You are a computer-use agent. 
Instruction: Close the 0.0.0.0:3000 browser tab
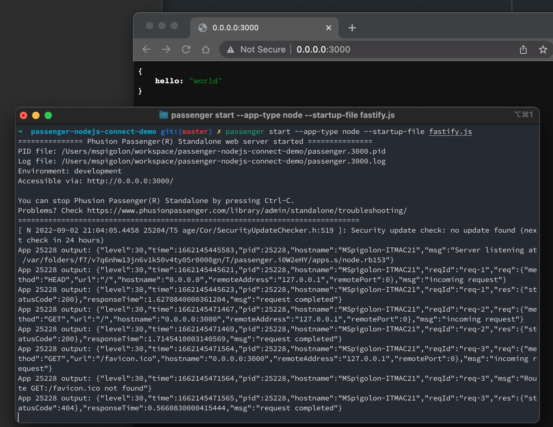pyautogui.click(x=329, y=28)
